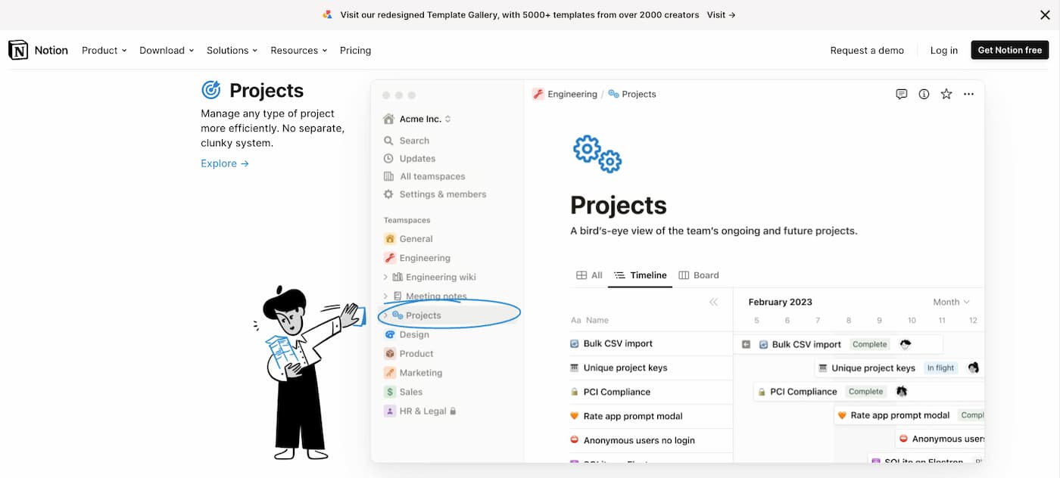Switch to the Board tab

click(x=698, y=275)
